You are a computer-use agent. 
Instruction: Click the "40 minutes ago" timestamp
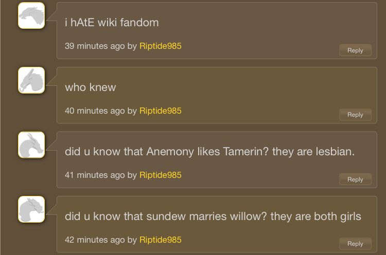pyautogui.click(x=95, y=111)
